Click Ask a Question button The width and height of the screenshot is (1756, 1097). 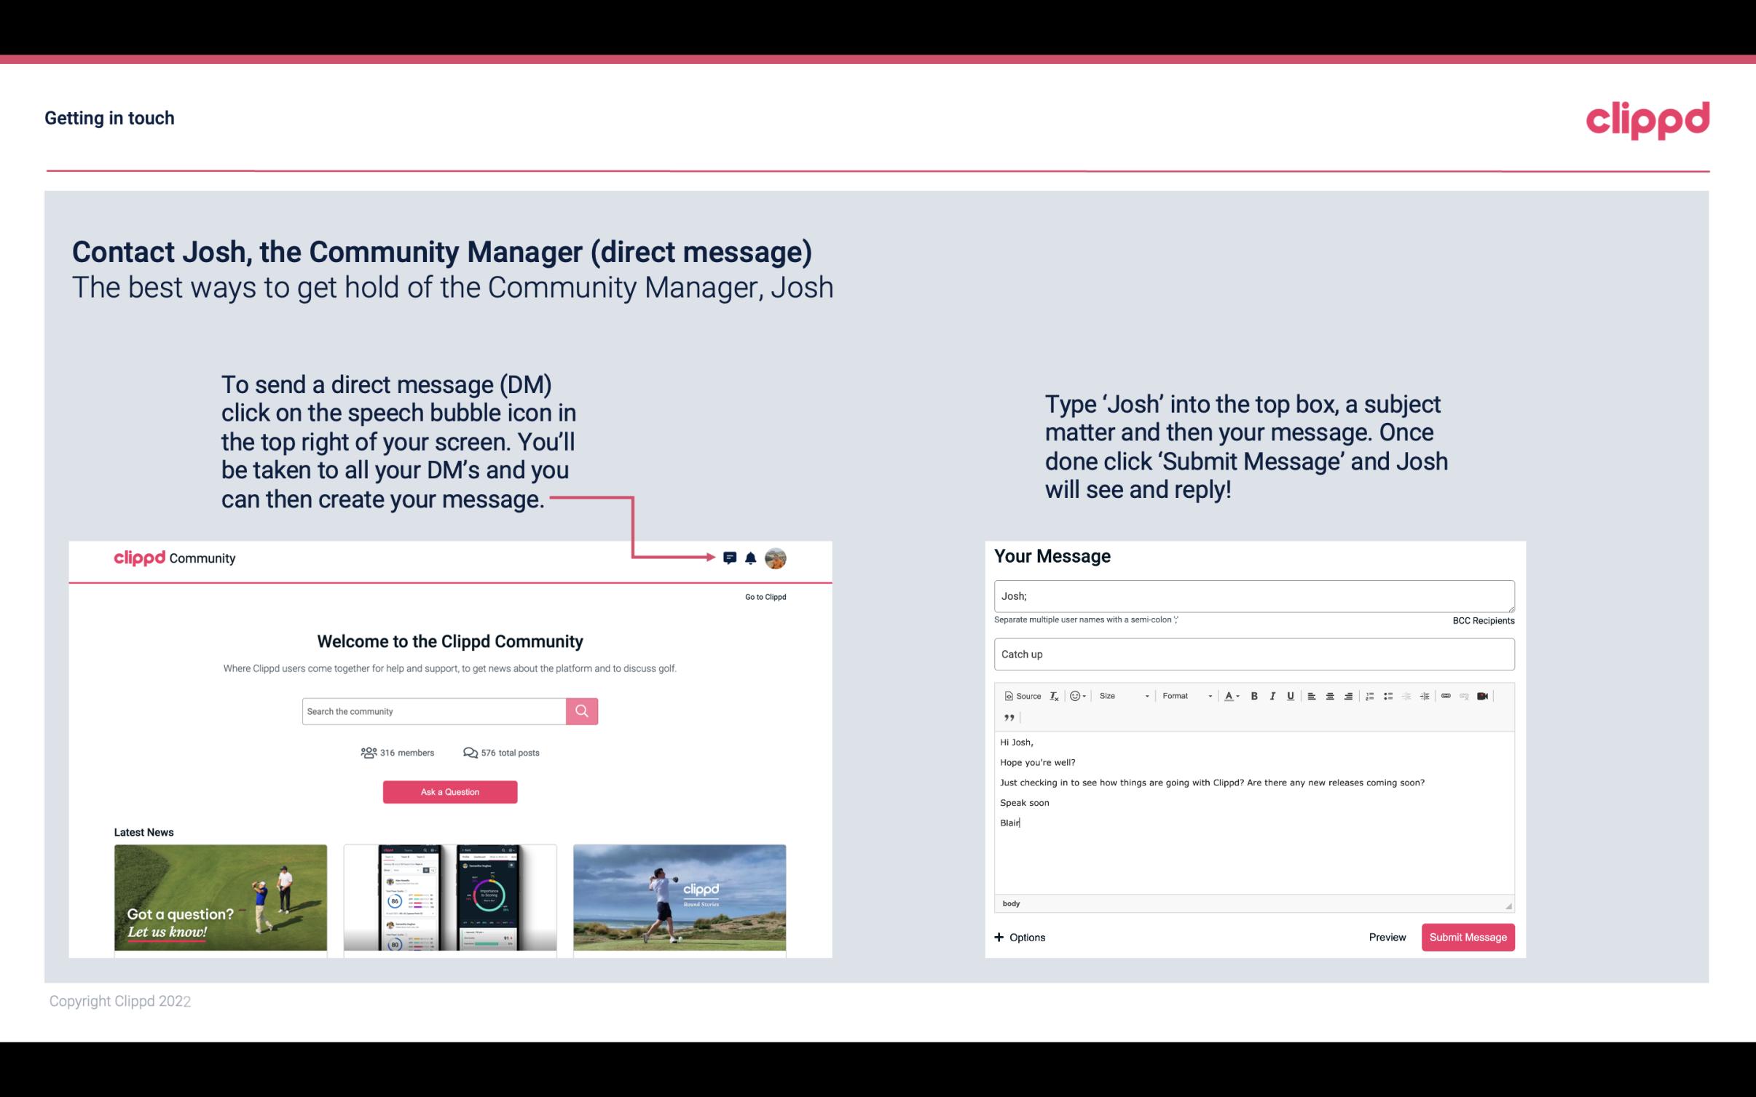(x=450, y=790)
